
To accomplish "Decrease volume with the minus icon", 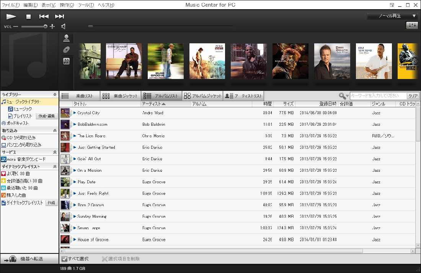I will (16, 26).
